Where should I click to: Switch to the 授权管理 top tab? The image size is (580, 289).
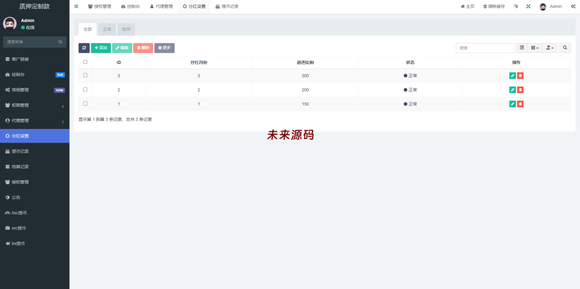(100, 7)
